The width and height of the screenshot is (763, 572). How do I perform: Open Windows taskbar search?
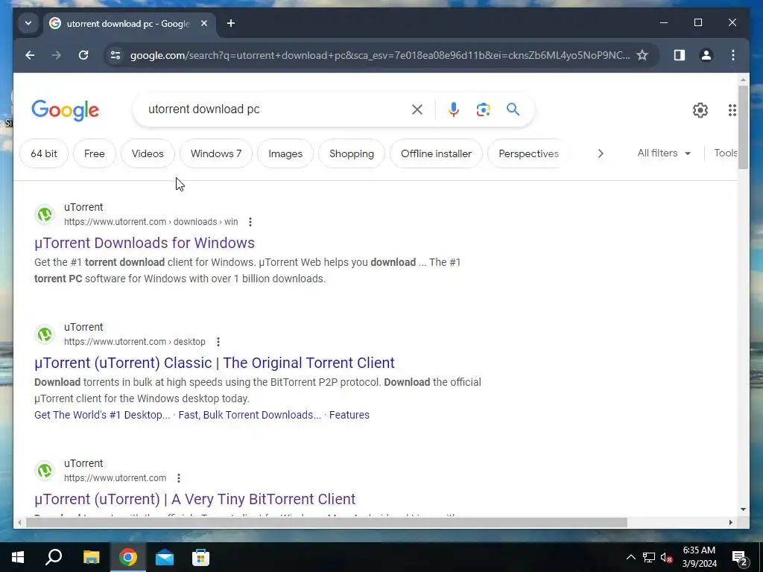click(54, 557)
